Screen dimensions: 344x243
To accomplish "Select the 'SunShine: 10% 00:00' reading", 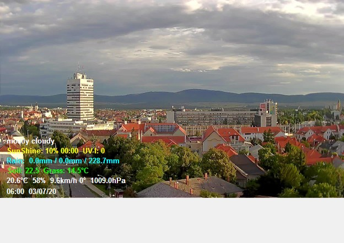I will click(43, 151).
